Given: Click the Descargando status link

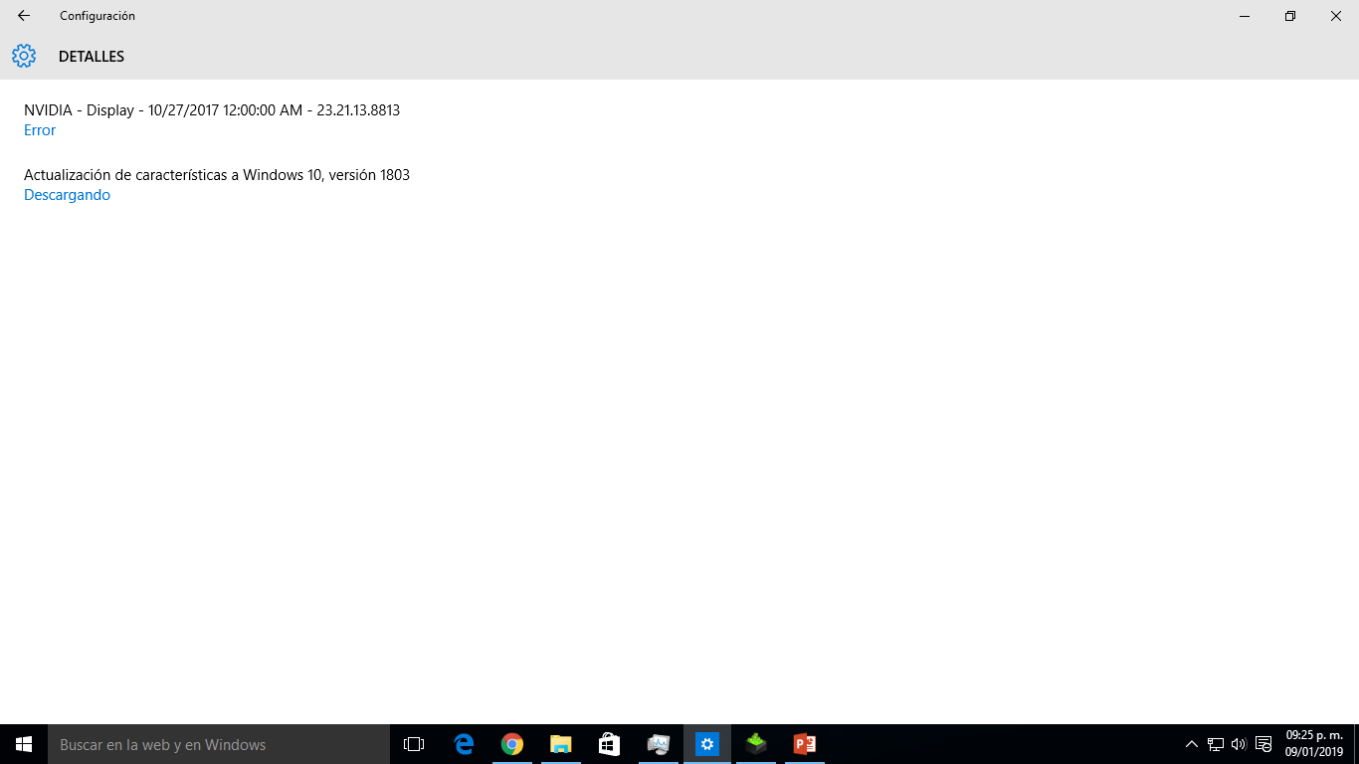Looking at the screenshot, I should point(67,195).
